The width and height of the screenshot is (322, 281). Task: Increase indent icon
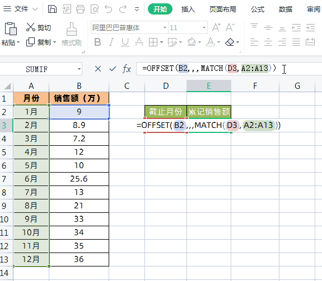tap(310, 27)
